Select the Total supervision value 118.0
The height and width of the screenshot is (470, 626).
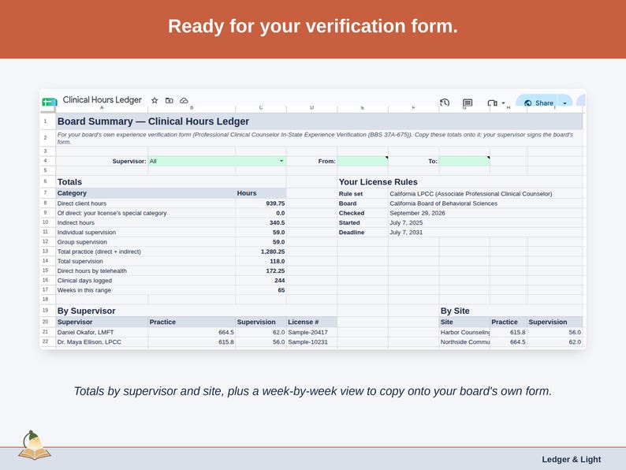pos(261,261)
